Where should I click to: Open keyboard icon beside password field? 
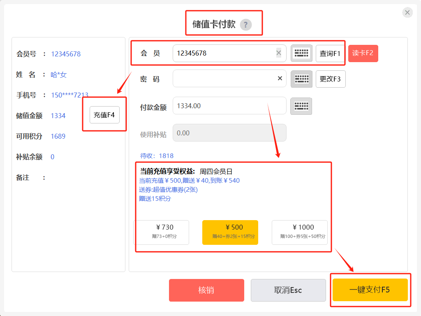[301, 79]
